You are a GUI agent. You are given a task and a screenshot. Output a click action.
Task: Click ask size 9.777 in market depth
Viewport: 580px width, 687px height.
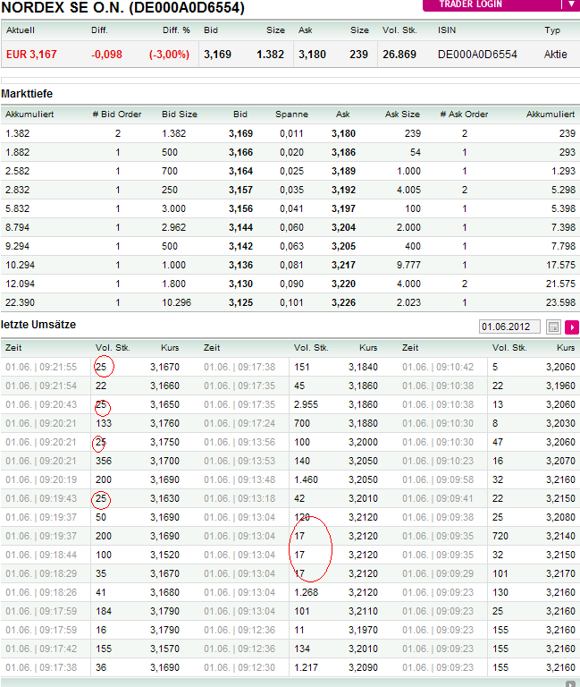pyautogui.click(x=408, y=265)
